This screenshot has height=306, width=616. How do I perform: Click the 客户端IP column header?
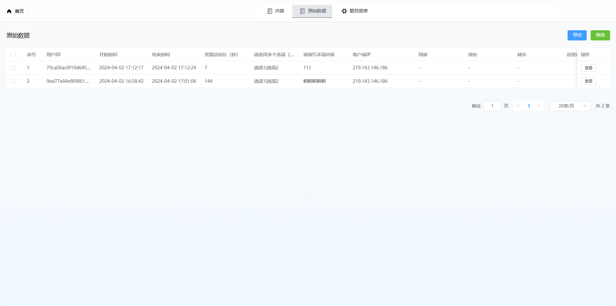(x=362, y=55)
